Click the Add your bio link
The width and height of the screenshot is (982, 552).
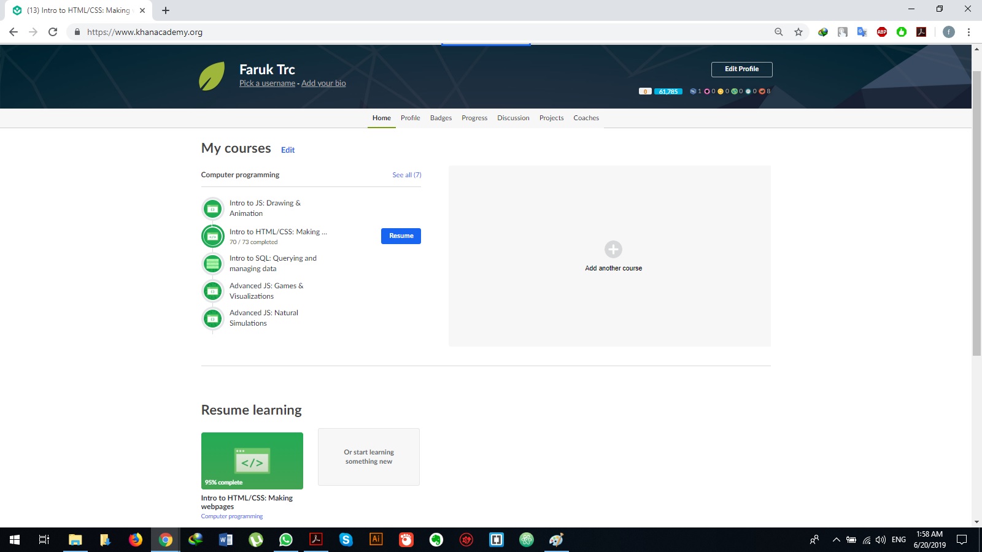click(323, 83)
